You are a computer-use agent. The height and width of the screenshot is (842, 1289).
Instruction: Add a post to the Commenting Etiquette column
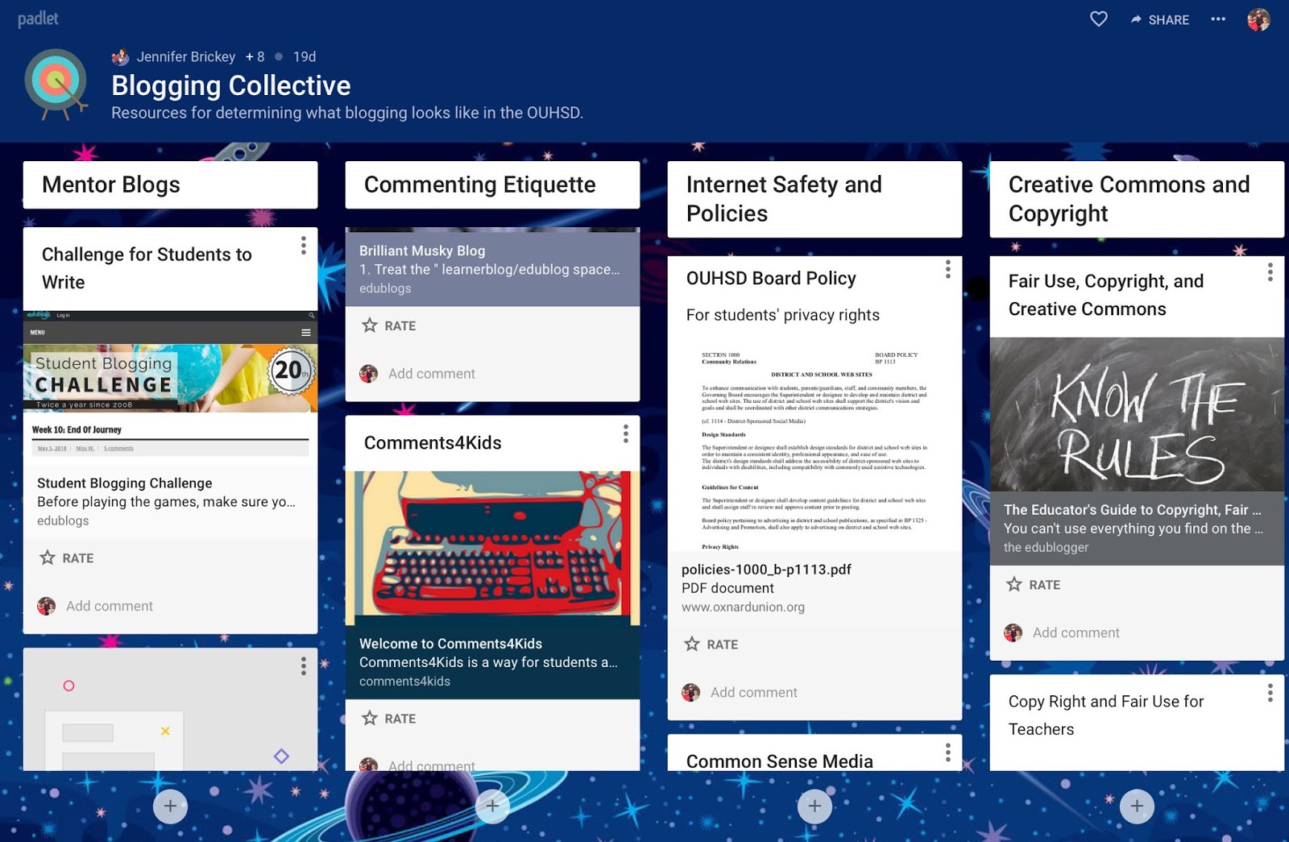pos(492,806)
